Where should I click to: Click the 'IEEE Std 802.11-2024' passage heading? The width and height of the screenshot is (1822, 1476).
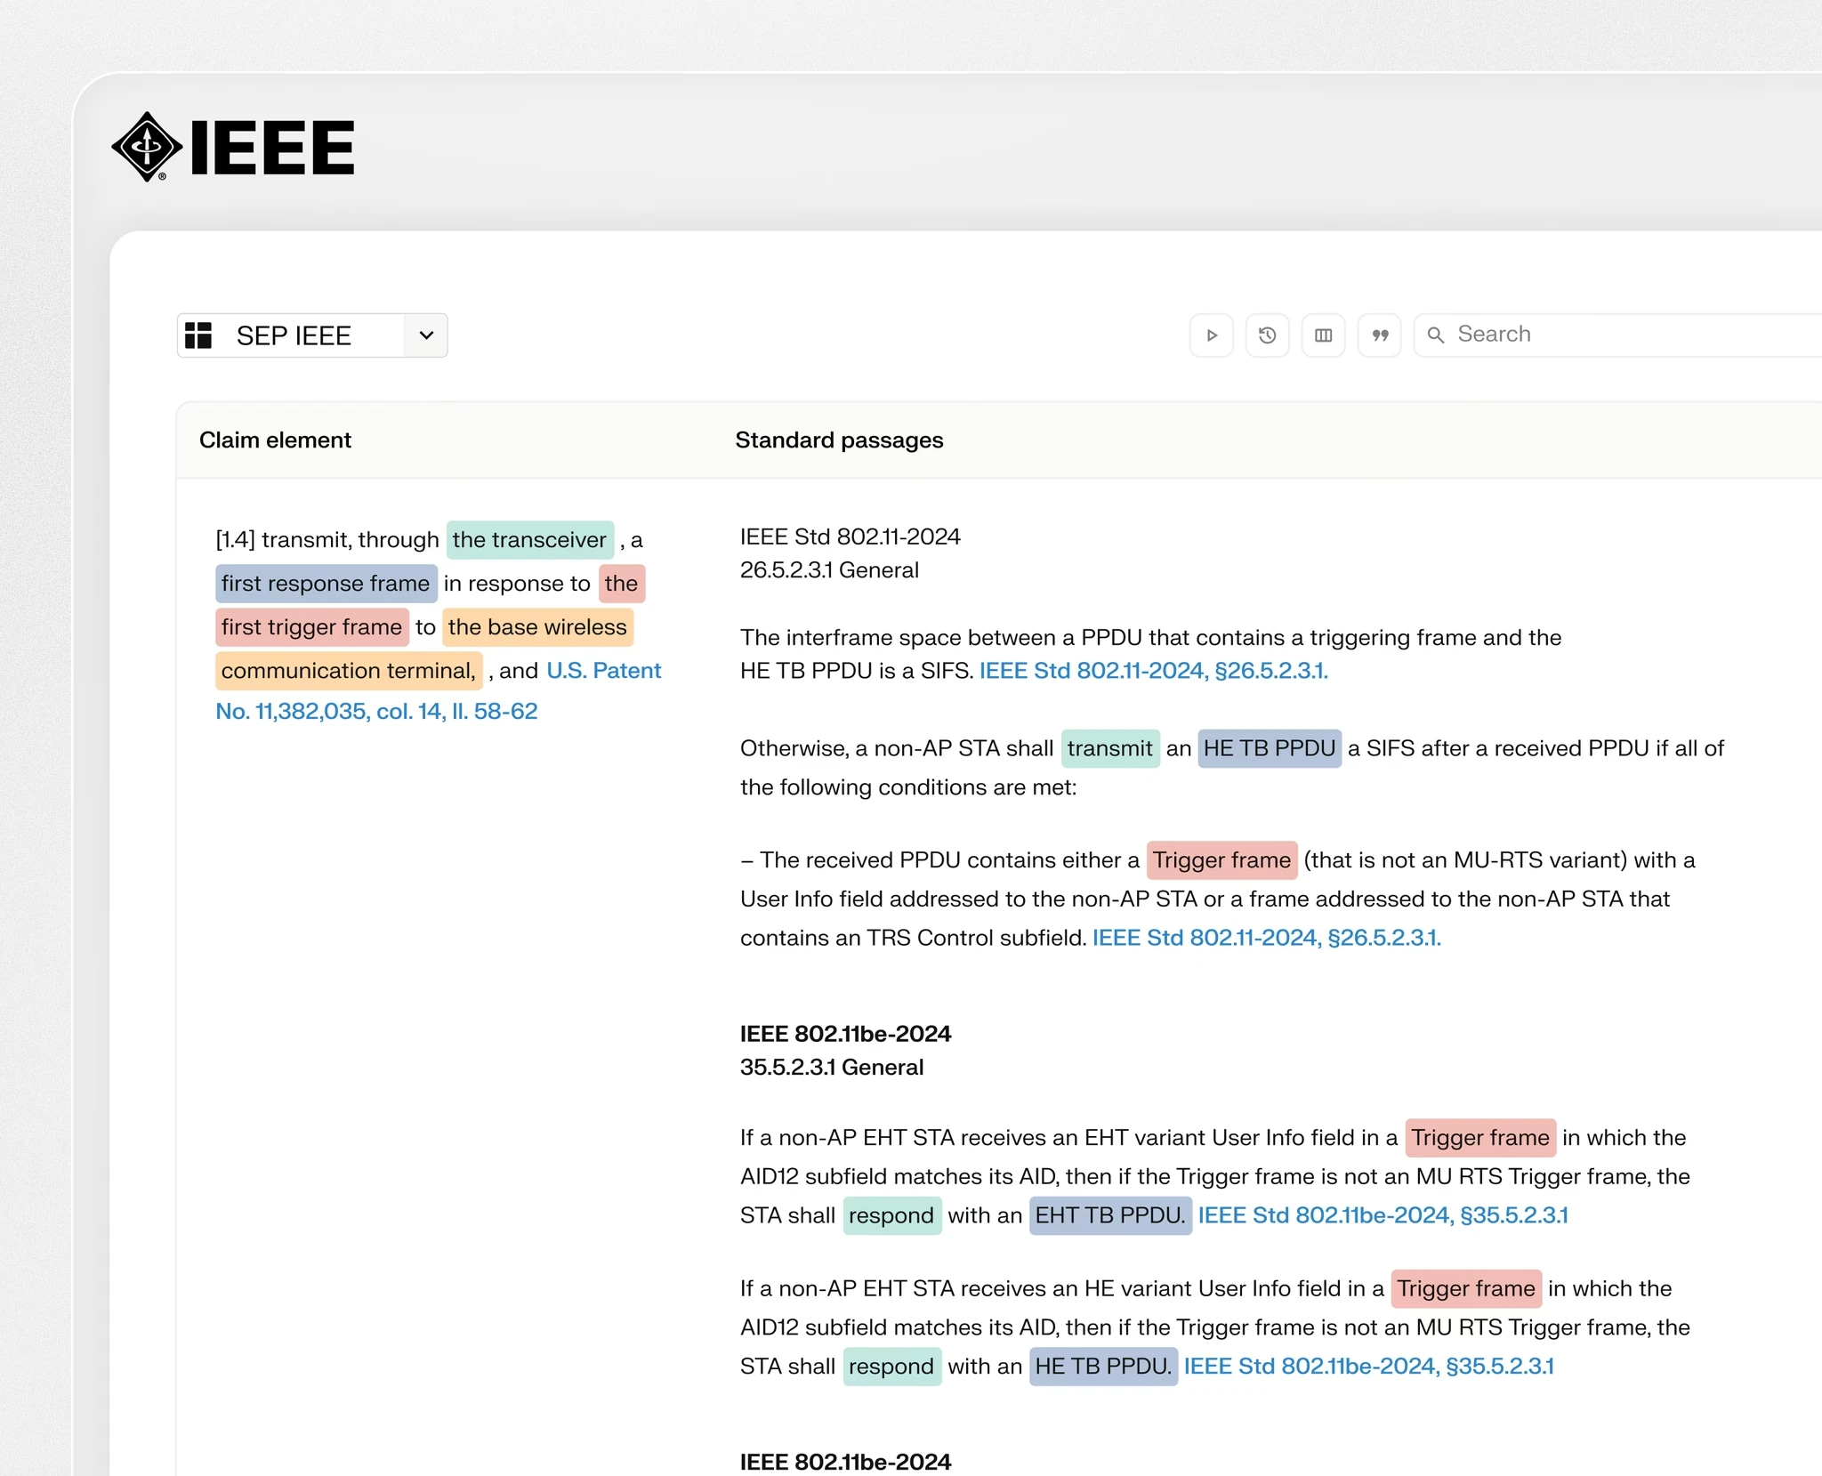[x=850, y=537]
